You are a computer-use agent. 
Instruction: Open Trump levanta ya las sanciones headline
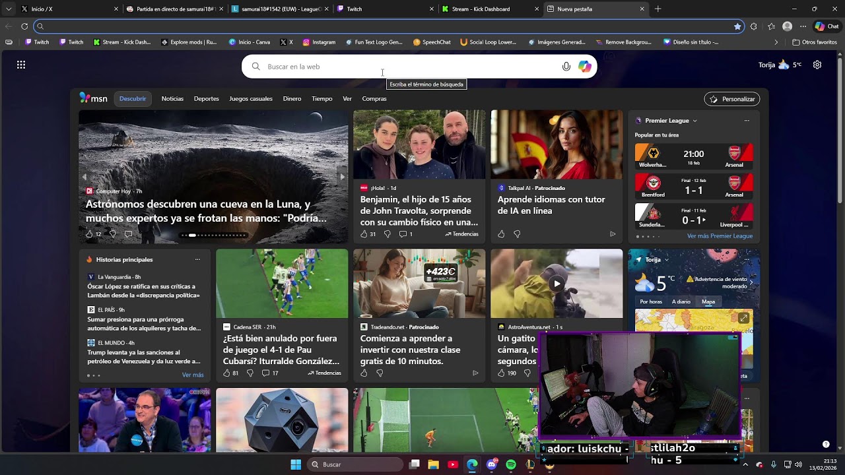pos(144,357)
